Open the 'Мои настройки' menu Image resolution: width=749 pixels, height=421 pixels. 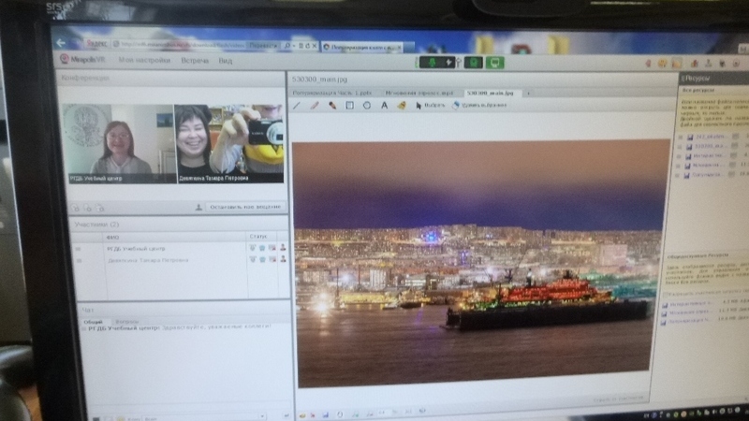pyautogui.click(x=144, y=61)
